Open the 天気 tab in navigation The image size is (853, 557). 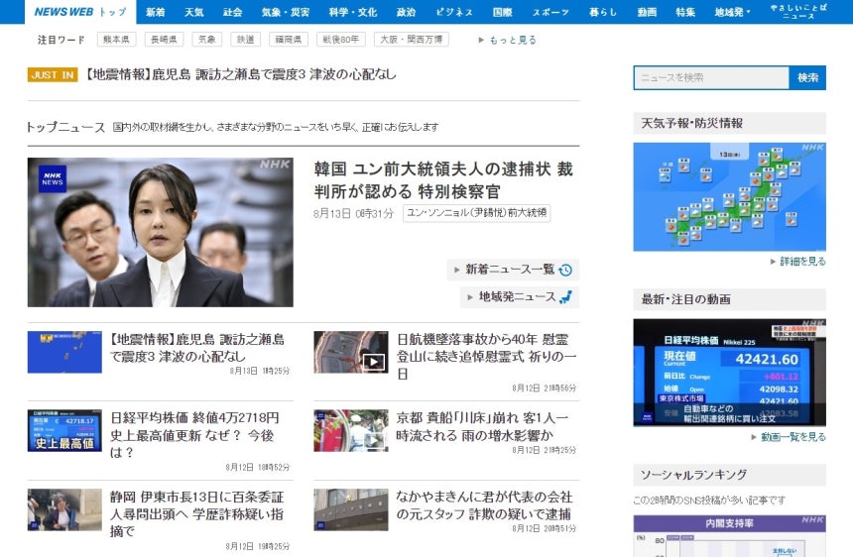coord(194,12)
